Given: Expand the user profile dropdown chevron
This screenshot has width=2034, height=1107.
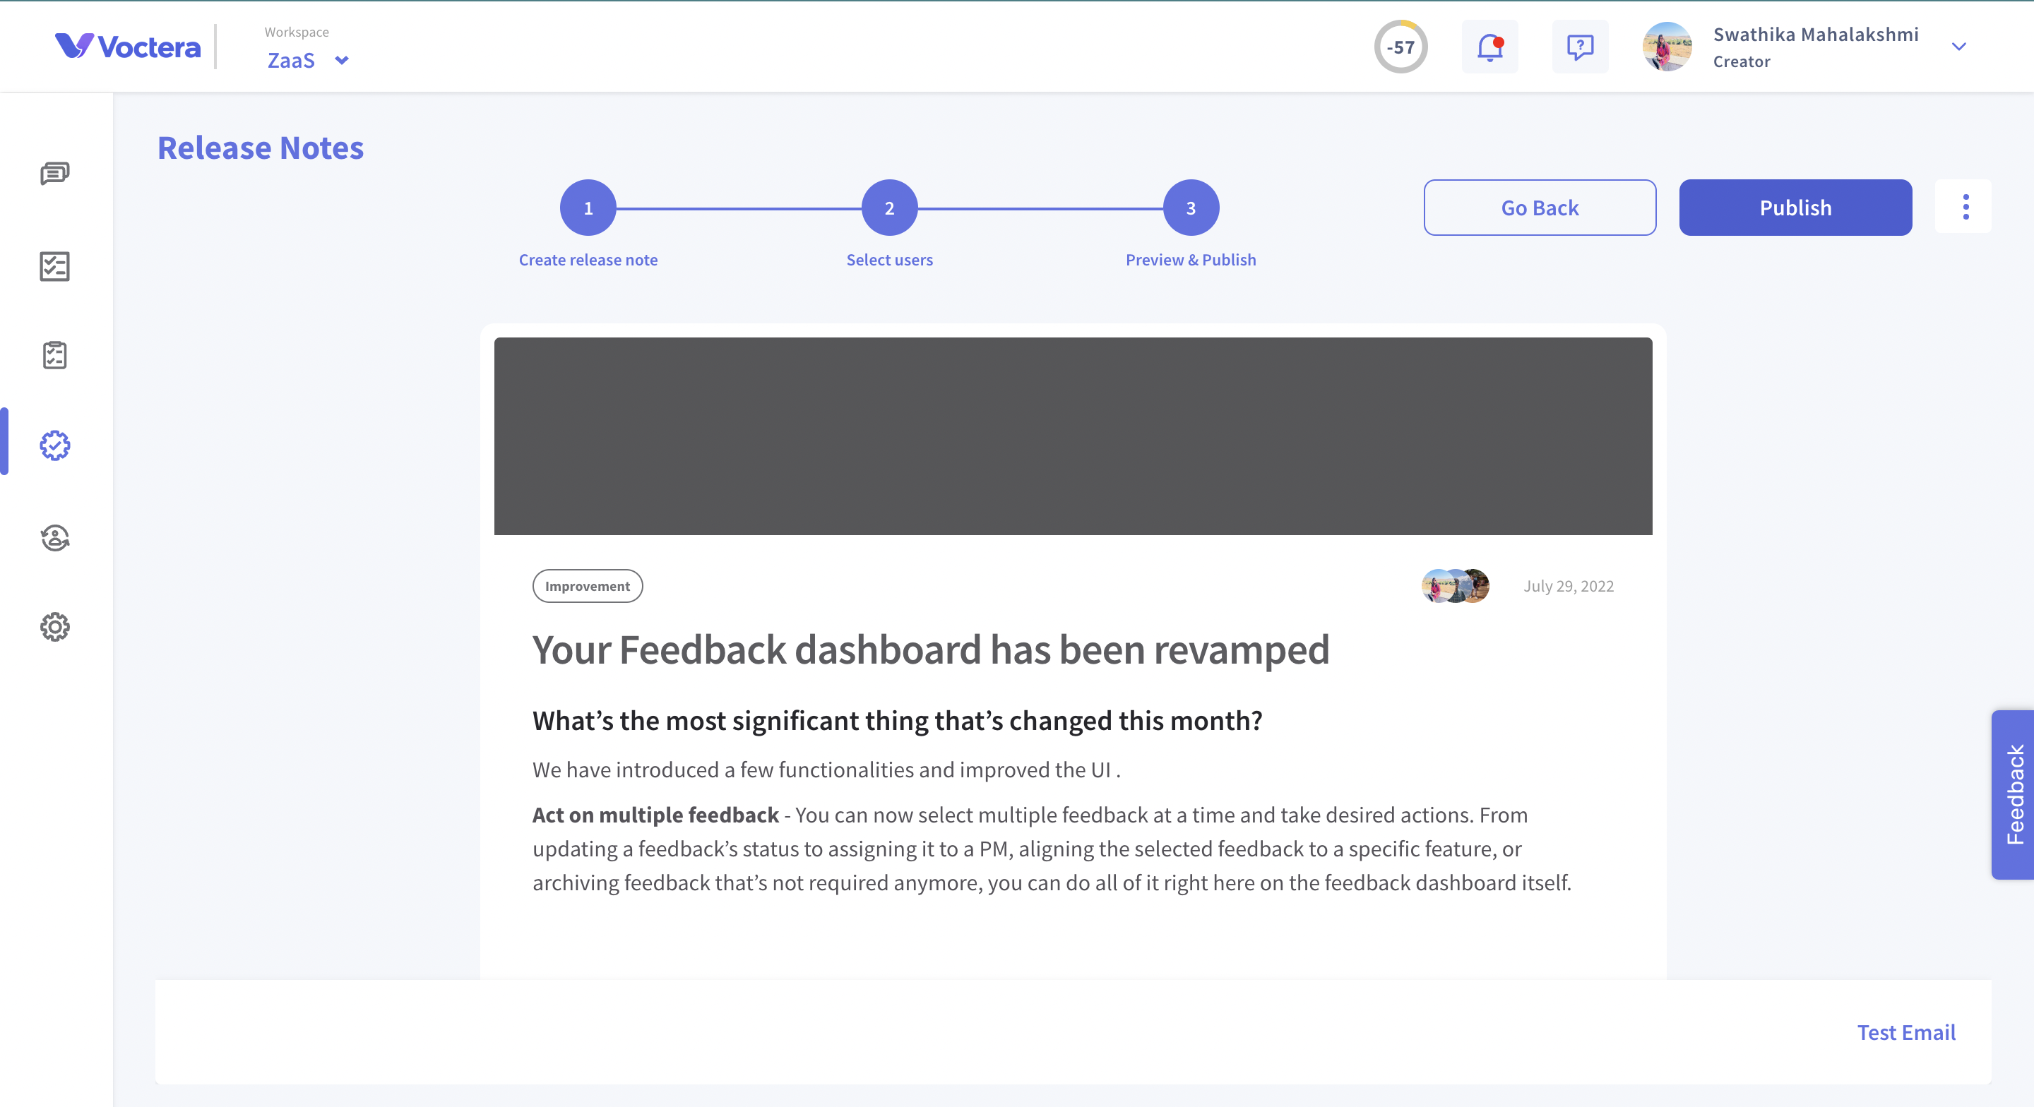Looking at the screenshot, I should pos(1959,47).
